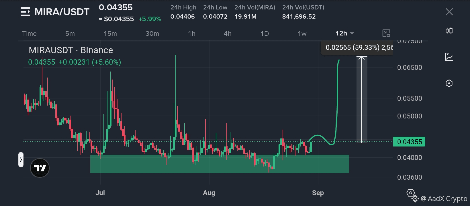This screenshot has width=470, height=206.
Task: Close the chart view with X
Action: point(449,12)
